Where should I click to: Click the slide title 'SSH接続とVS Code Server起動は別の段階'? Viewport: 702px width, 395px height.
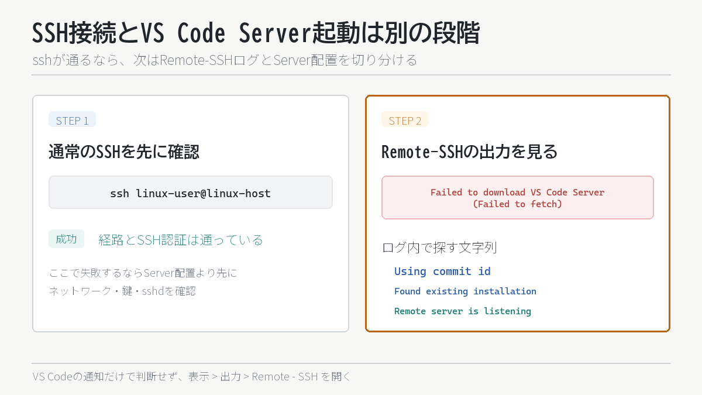[256, 34]
